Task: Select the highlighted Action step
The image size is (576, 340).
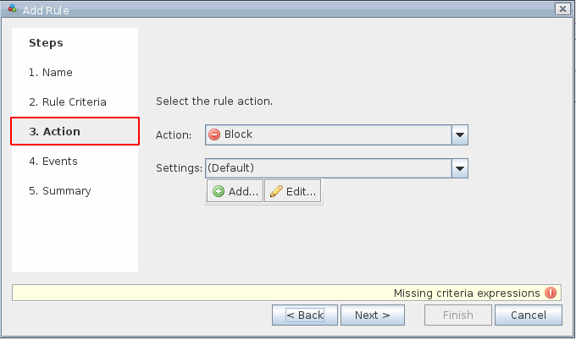Action: [x=75, y=132]
